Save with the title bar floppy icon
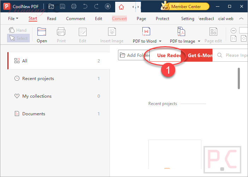The height and width of the screenshot is (177, 248). (x=63, y=6)
